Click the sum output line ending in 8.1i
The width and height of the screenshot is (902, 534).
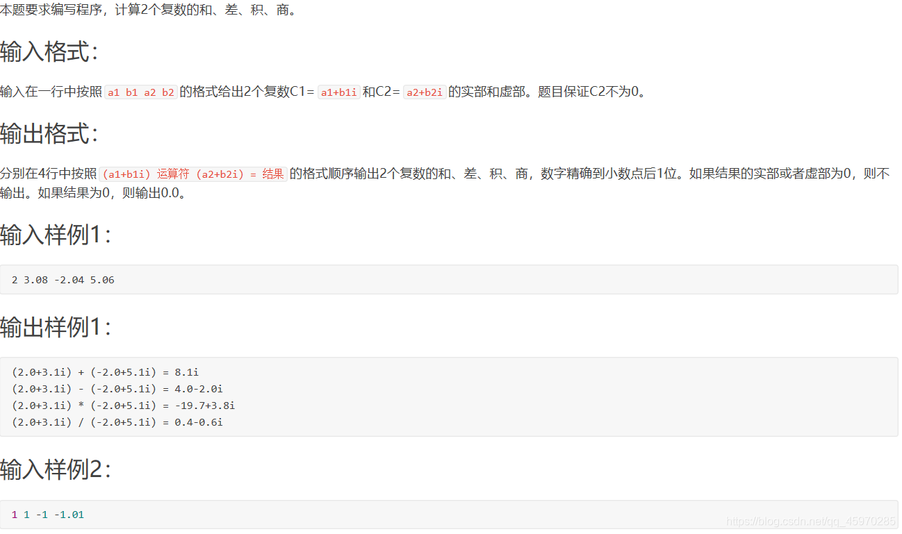click(106, 372)
